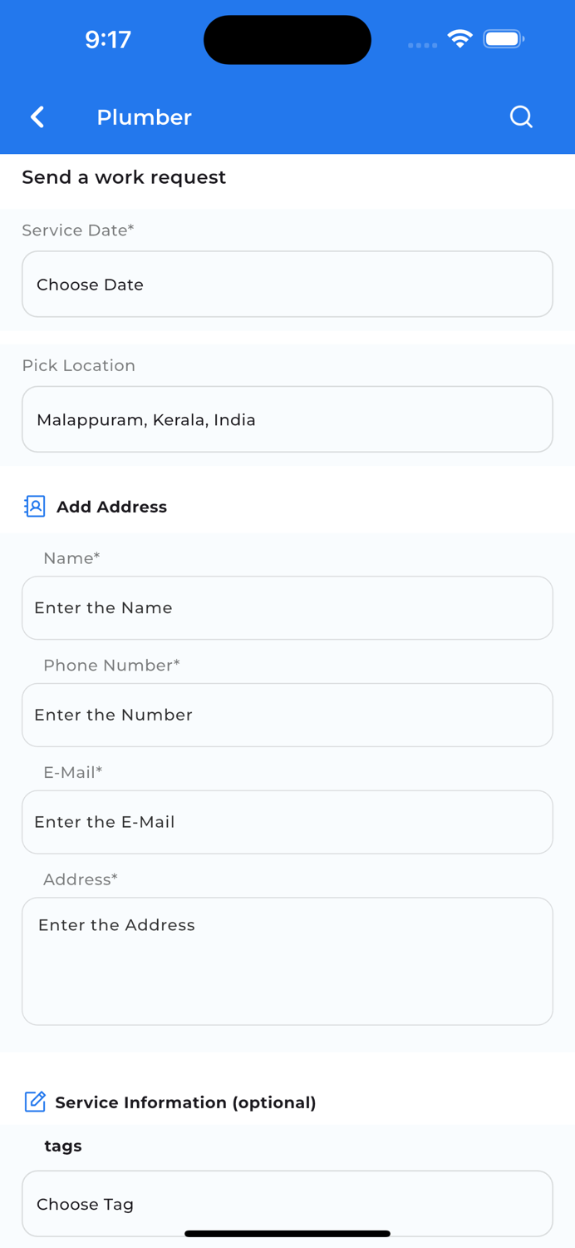Open the search icon on Plumber header

521,117
